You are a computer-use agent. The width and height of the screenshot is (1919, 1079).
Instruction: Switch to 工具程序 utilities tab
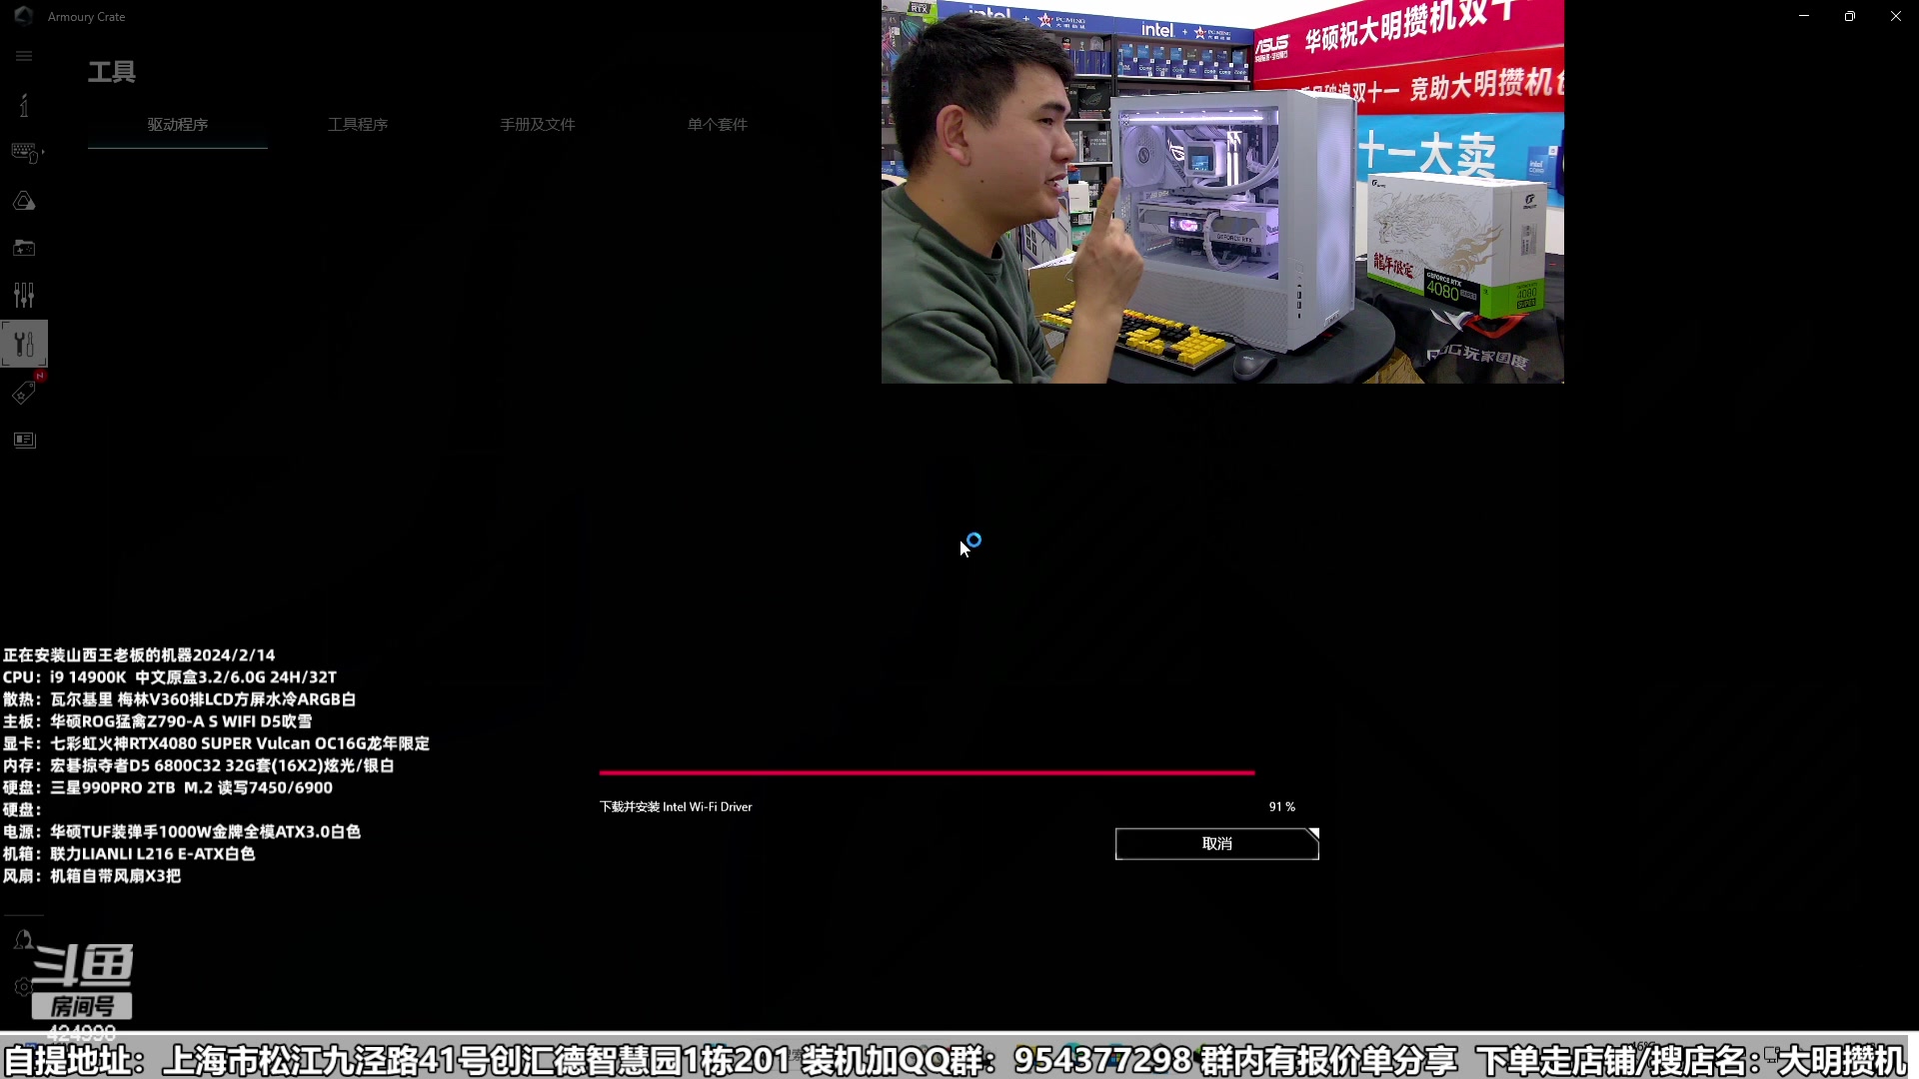(358, 125)
